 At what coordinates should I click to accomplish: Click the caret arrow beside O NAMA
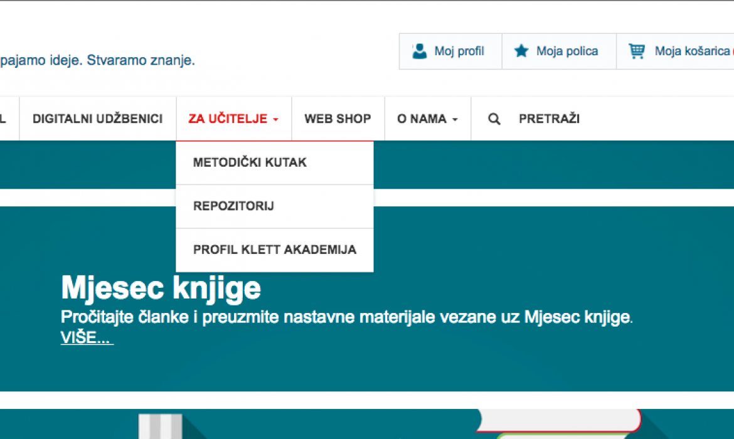click(x=455, y=120)
